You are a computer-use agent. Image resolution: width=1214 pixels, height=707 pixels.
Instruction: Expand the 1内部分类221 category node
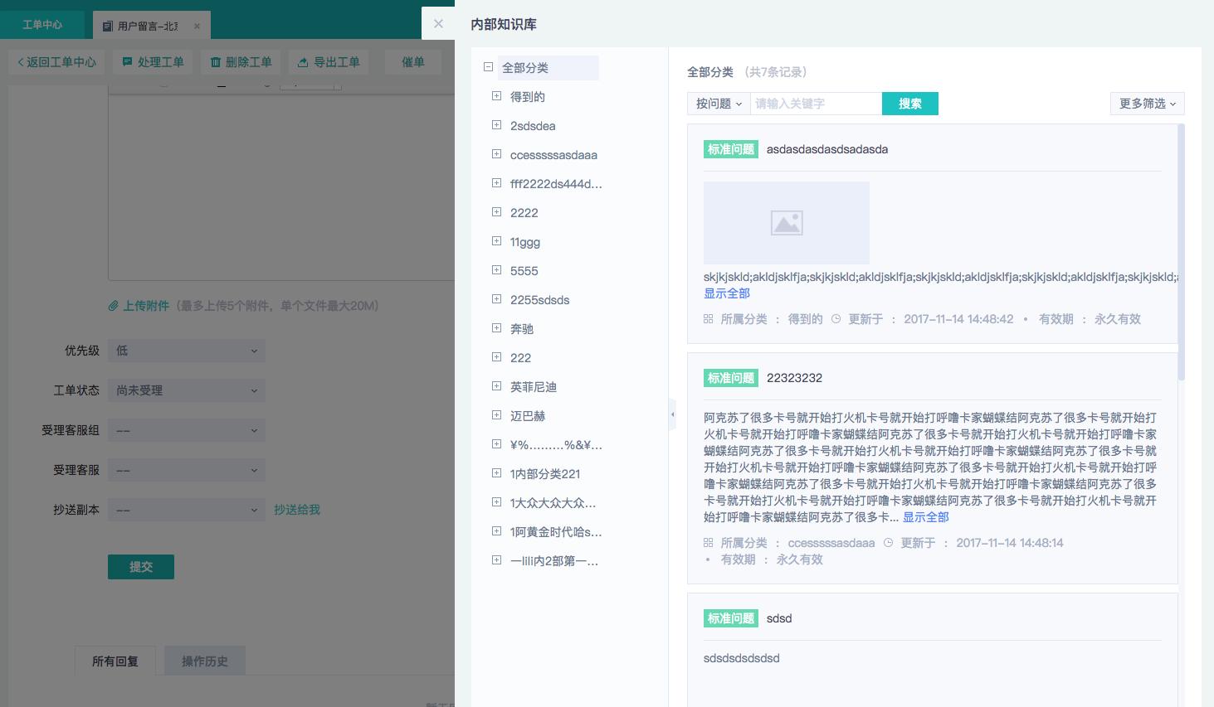point(496,473)
